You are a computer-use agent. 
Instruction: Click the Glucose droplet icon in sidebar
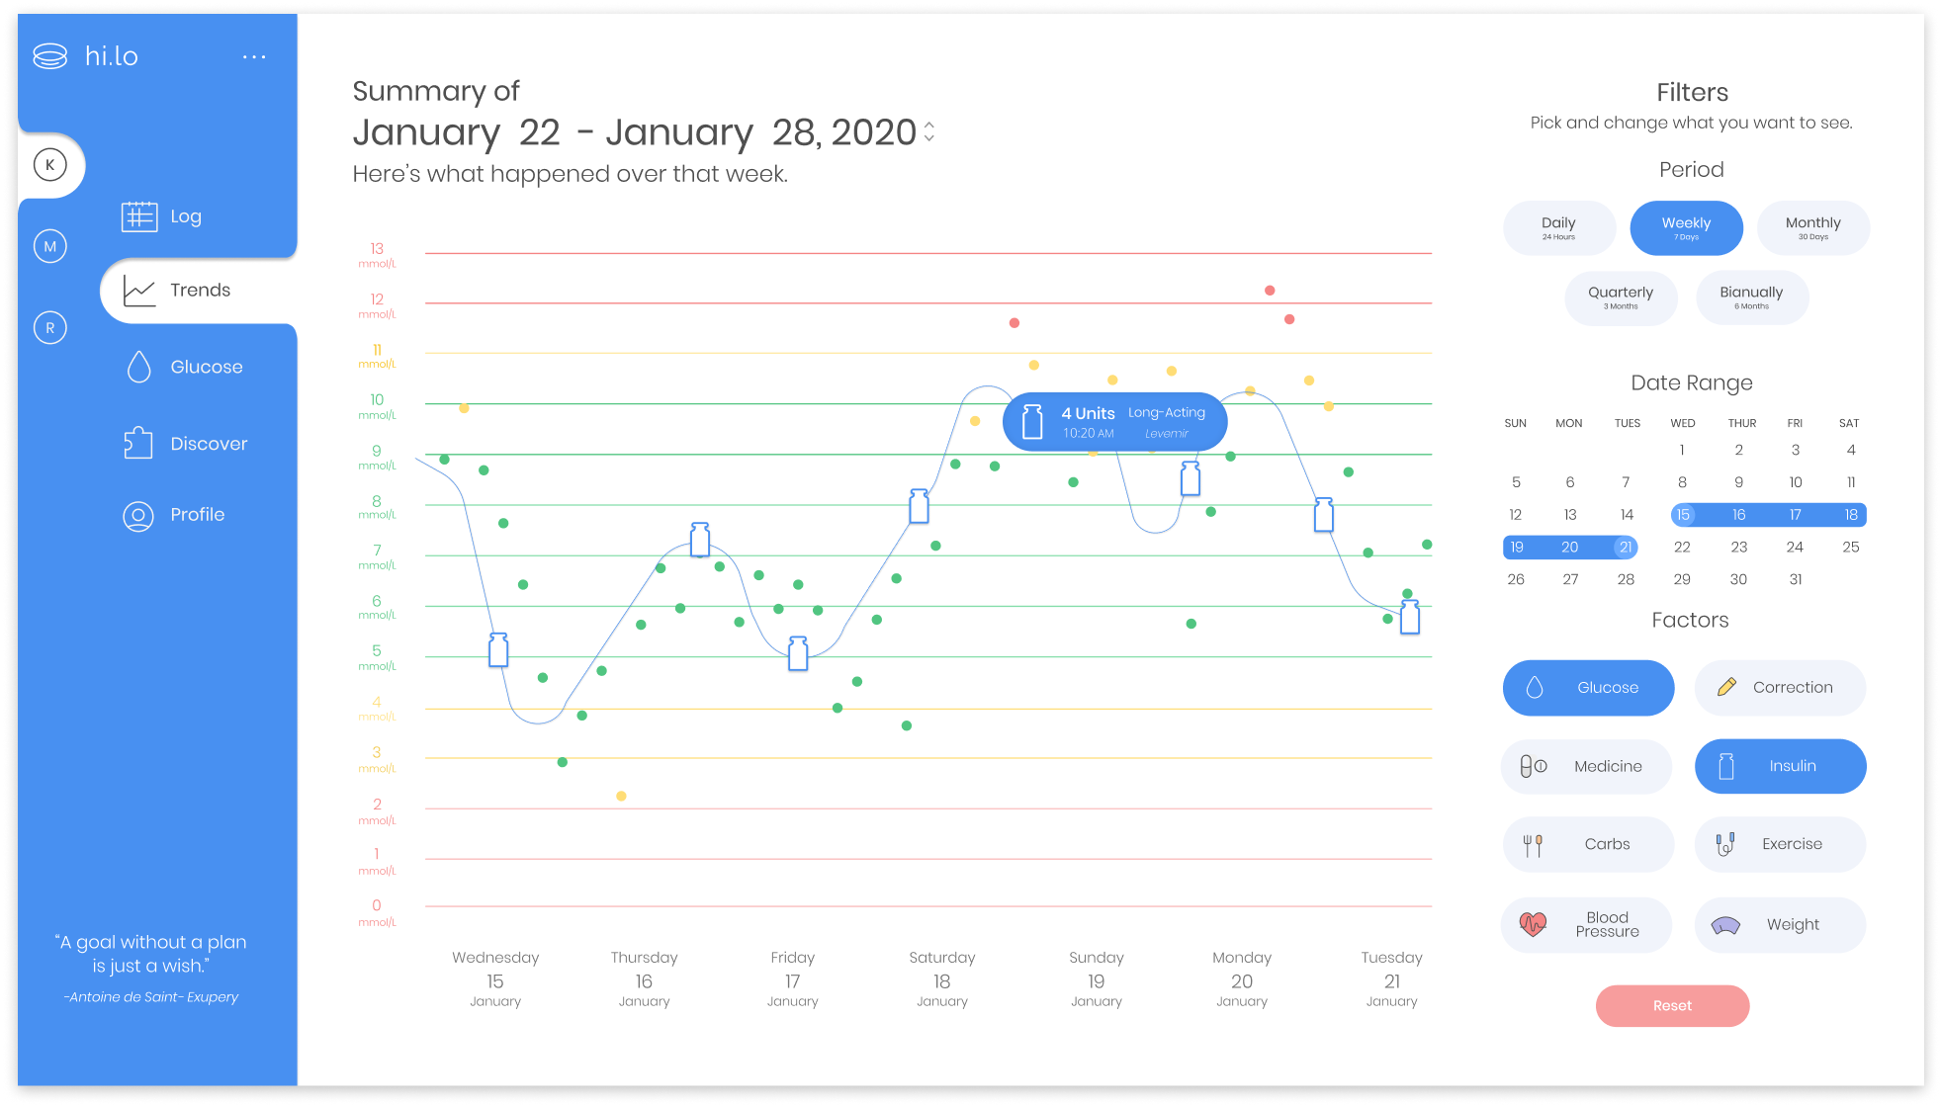coord(139,367)
